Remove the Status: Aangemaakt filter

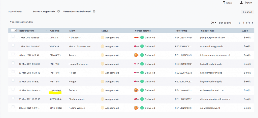click(x=58, y=12)
